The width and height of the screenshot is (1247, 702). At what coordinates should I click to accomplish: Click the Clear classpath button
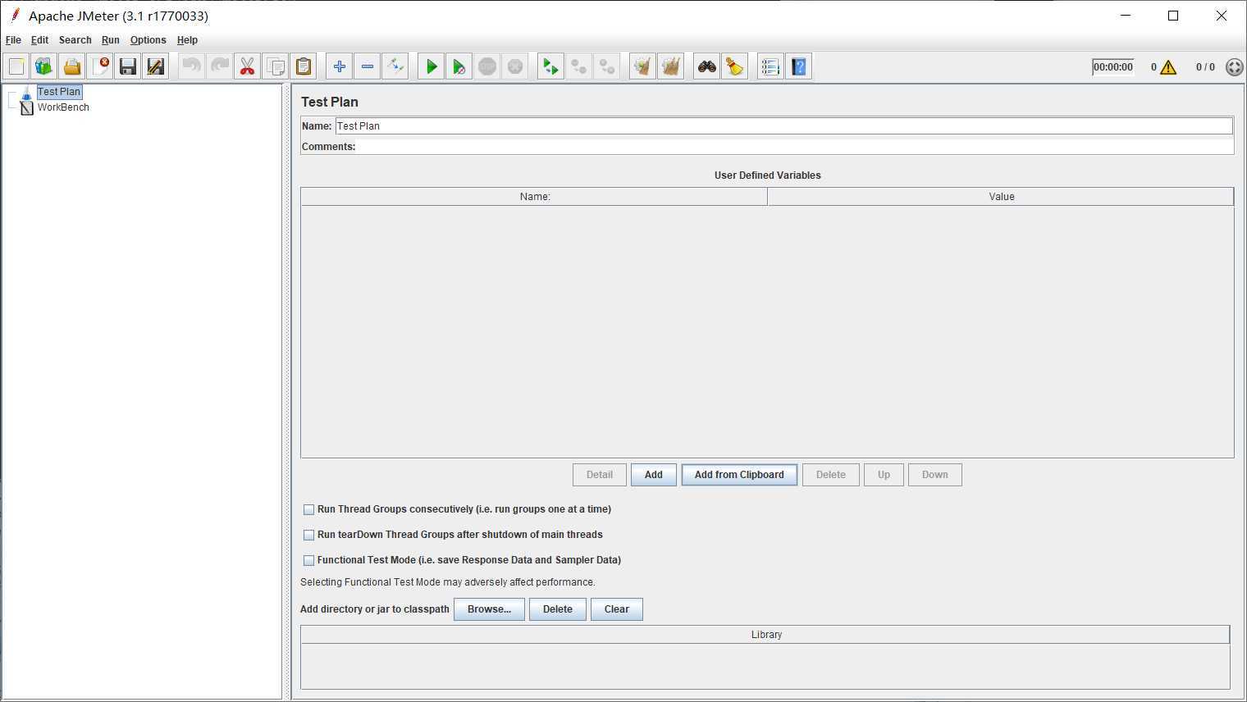click(x=617, y=609)
